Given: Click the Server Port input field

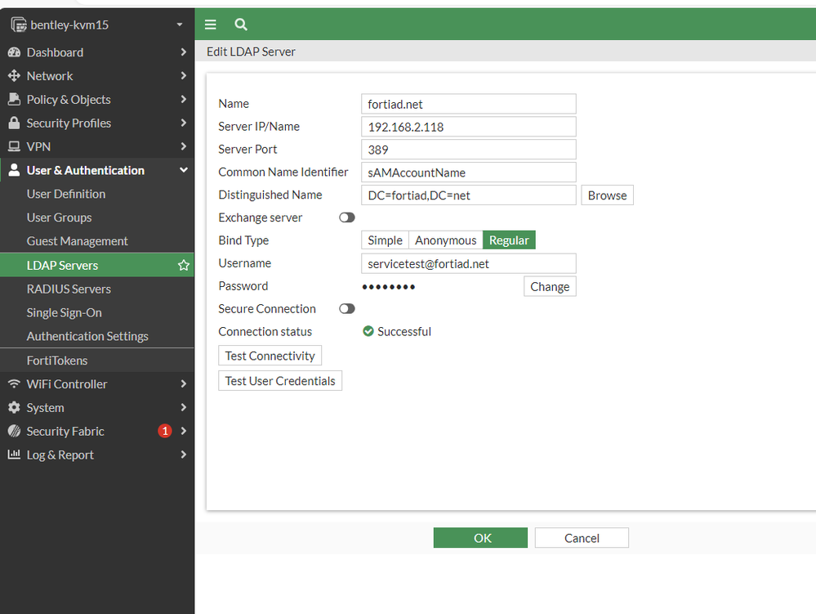Looking at the screenshot, I should 468,150.
